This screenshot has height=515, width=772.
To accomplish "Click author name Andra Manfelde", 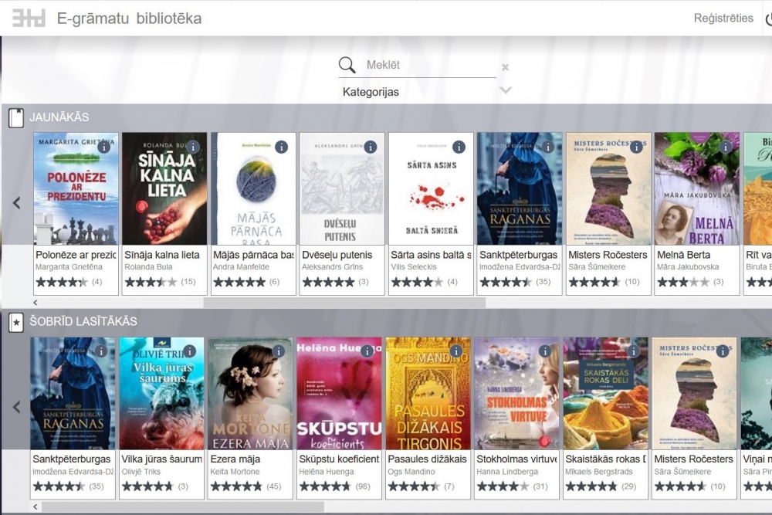I will [x=241, y=267].
